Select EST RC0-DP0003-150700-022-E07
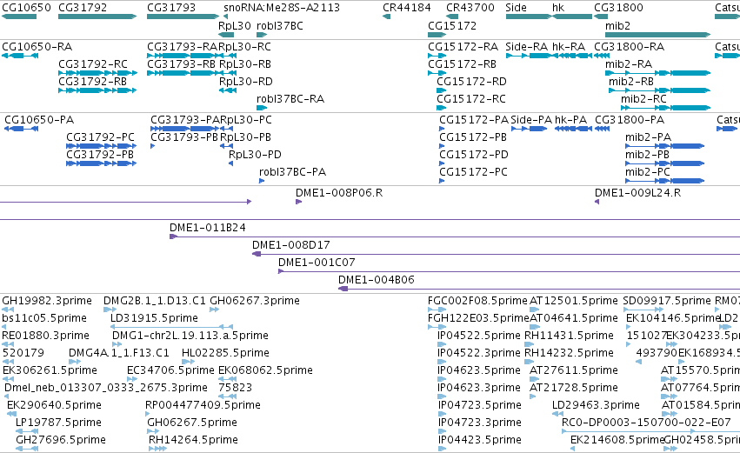This screenshot has width=740, height=453. [647, 423]
